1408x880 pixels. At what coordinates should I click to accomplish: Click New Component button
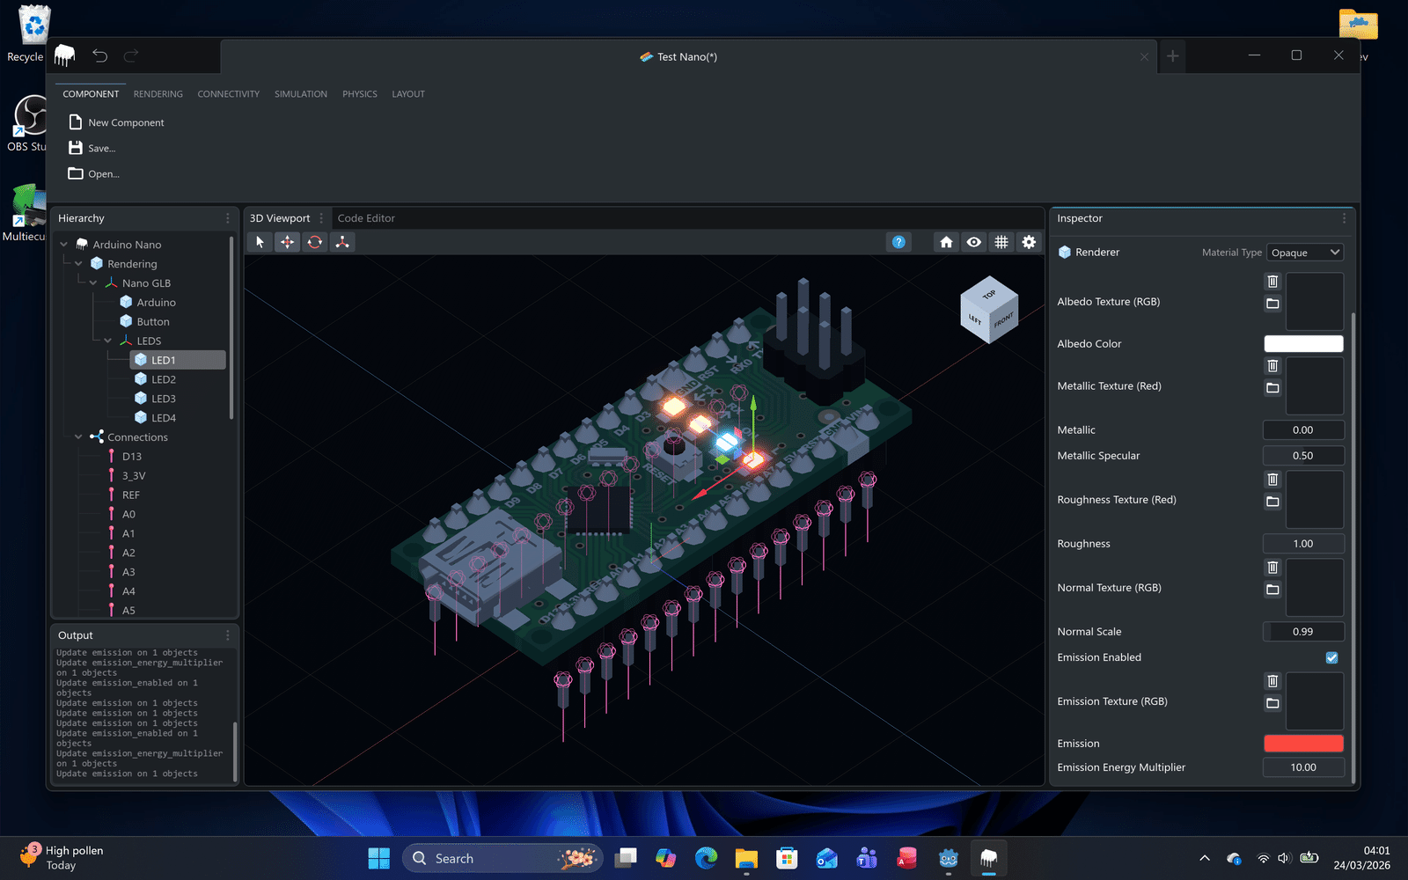[x=117, y=122]
